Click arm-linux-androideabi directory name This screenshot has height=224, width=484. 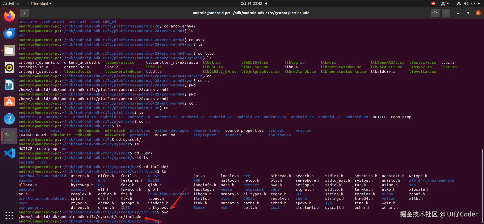tap(42, 199)
